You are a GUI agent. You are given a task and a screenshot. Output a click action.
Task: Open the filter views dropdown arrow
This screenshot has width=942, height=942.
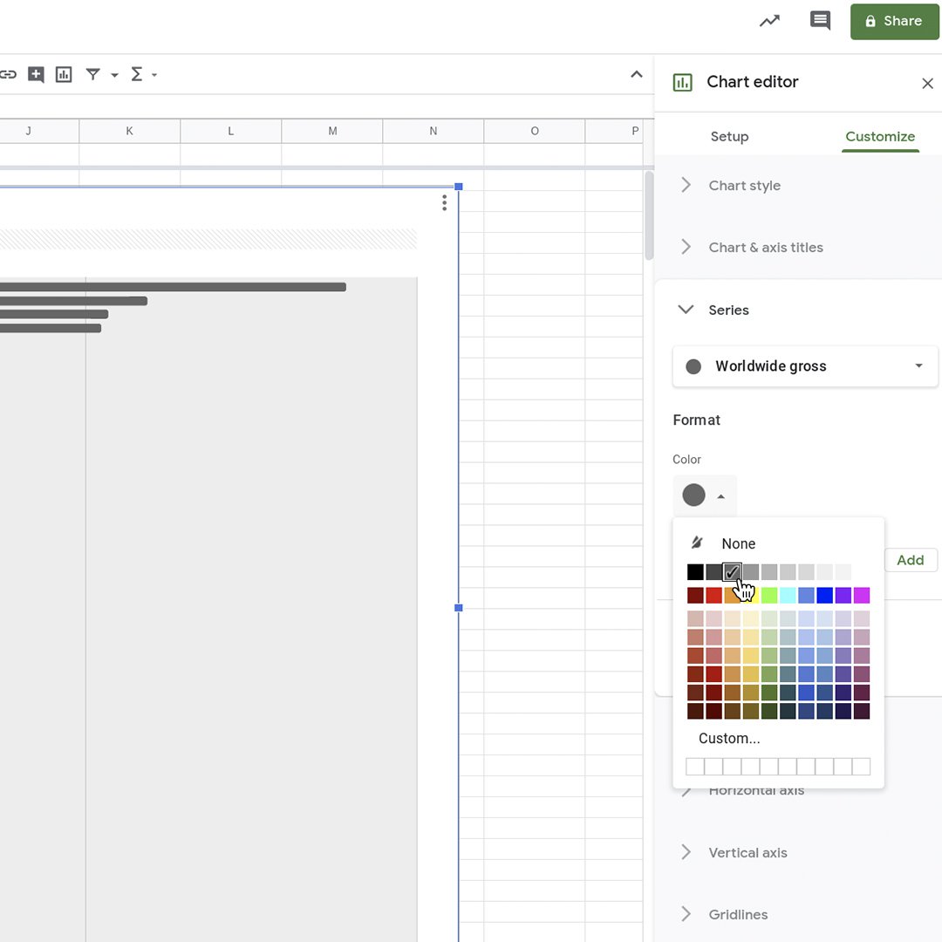coord(114,75)
